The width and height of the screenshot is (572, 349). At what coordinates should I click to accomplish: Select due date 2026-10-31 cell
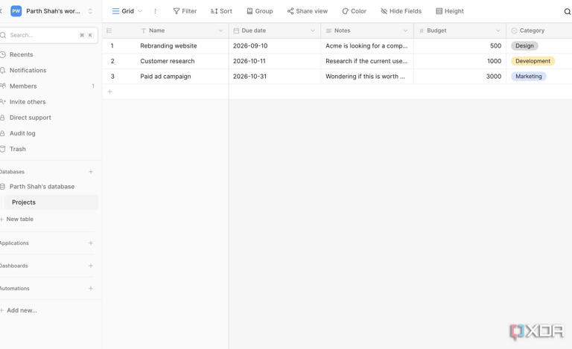[275, 77]
